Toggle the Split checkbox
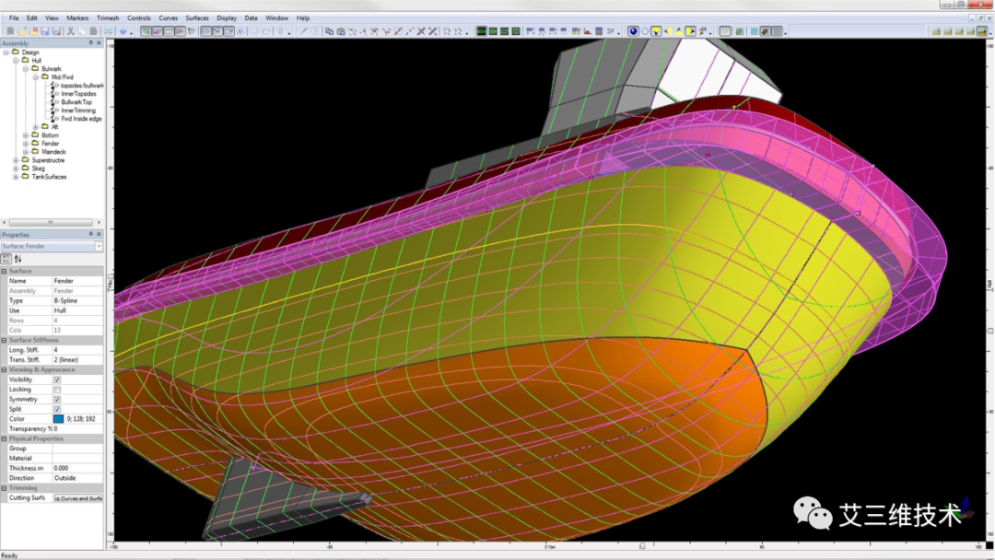This screenshot has width=995, height=560. pyautogui.click(x=57, y=409)
